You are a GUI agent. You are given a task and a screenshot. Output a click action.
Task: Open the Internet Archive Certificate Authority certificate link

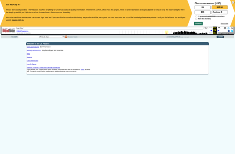click(43, 68)
